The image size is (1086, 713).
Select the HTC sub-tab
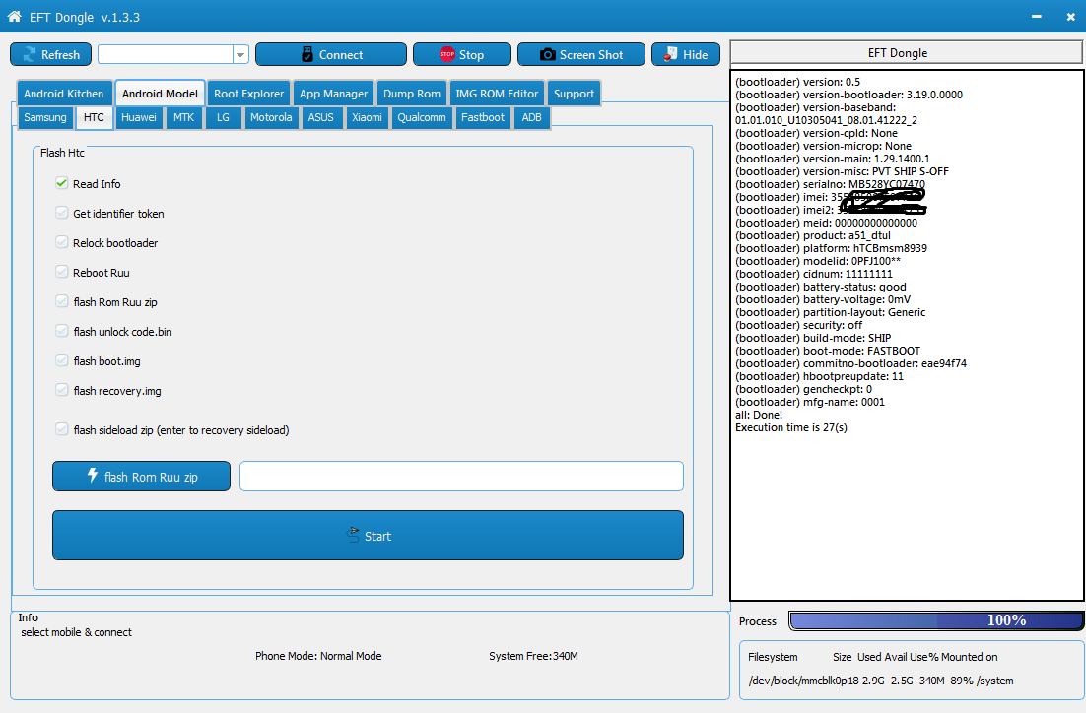(95, 117)
